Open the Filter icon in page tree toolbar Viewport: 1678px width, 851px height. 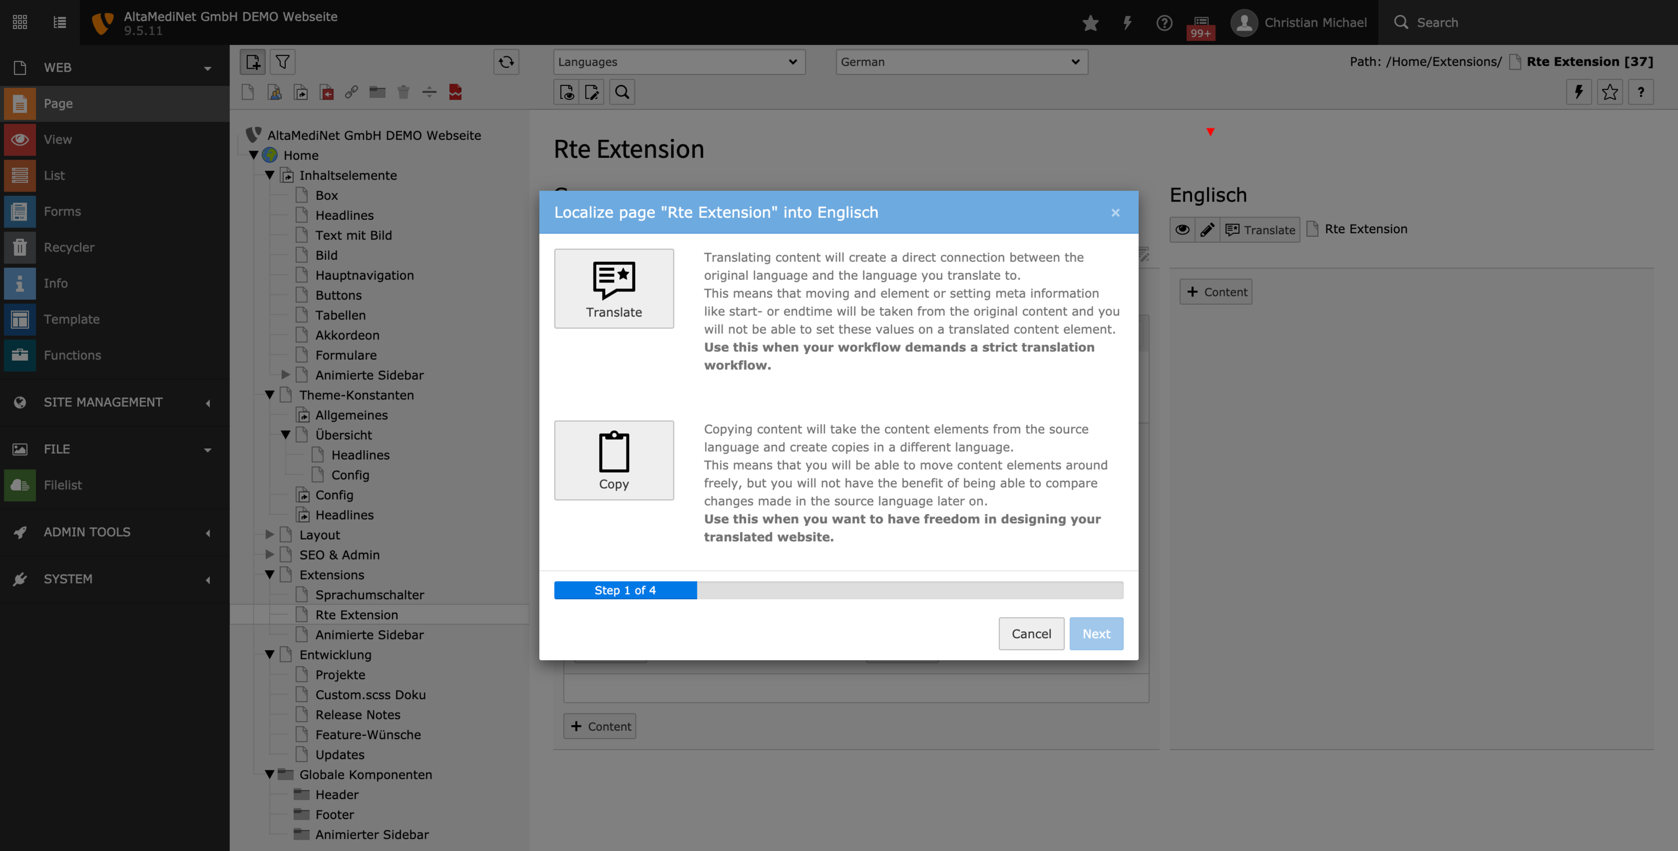[282, 62]
